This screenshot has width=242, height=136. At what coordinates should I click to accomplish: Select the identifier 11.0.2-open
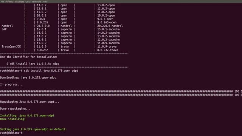point(106,12)
